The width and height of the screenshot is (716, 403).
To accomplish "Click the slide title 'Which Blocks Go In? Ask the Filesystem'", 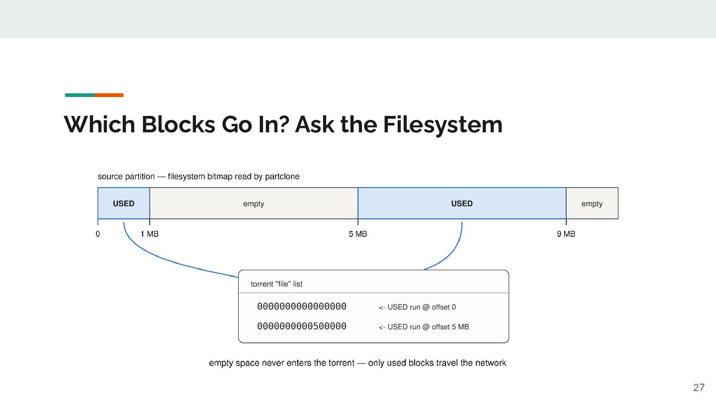I will coord(283,124).
